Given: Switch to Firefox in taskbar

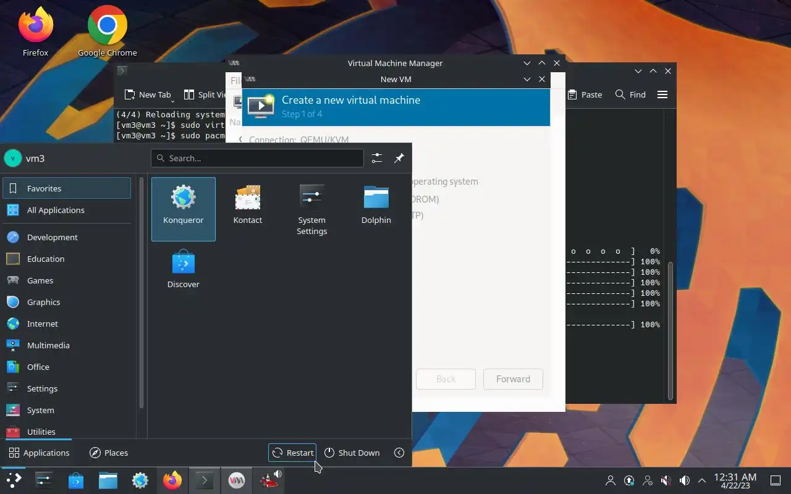Looking at the screenshot, I should coord(172,480).
